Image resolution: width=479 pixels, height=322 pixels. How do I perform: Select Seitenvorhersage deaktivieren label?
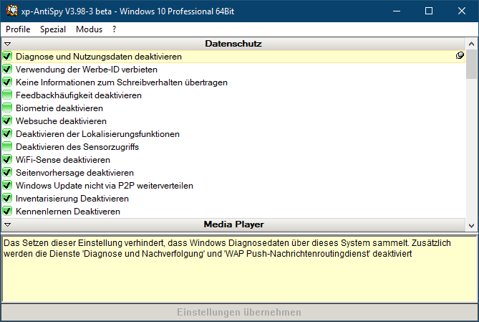tap(74, 173)
